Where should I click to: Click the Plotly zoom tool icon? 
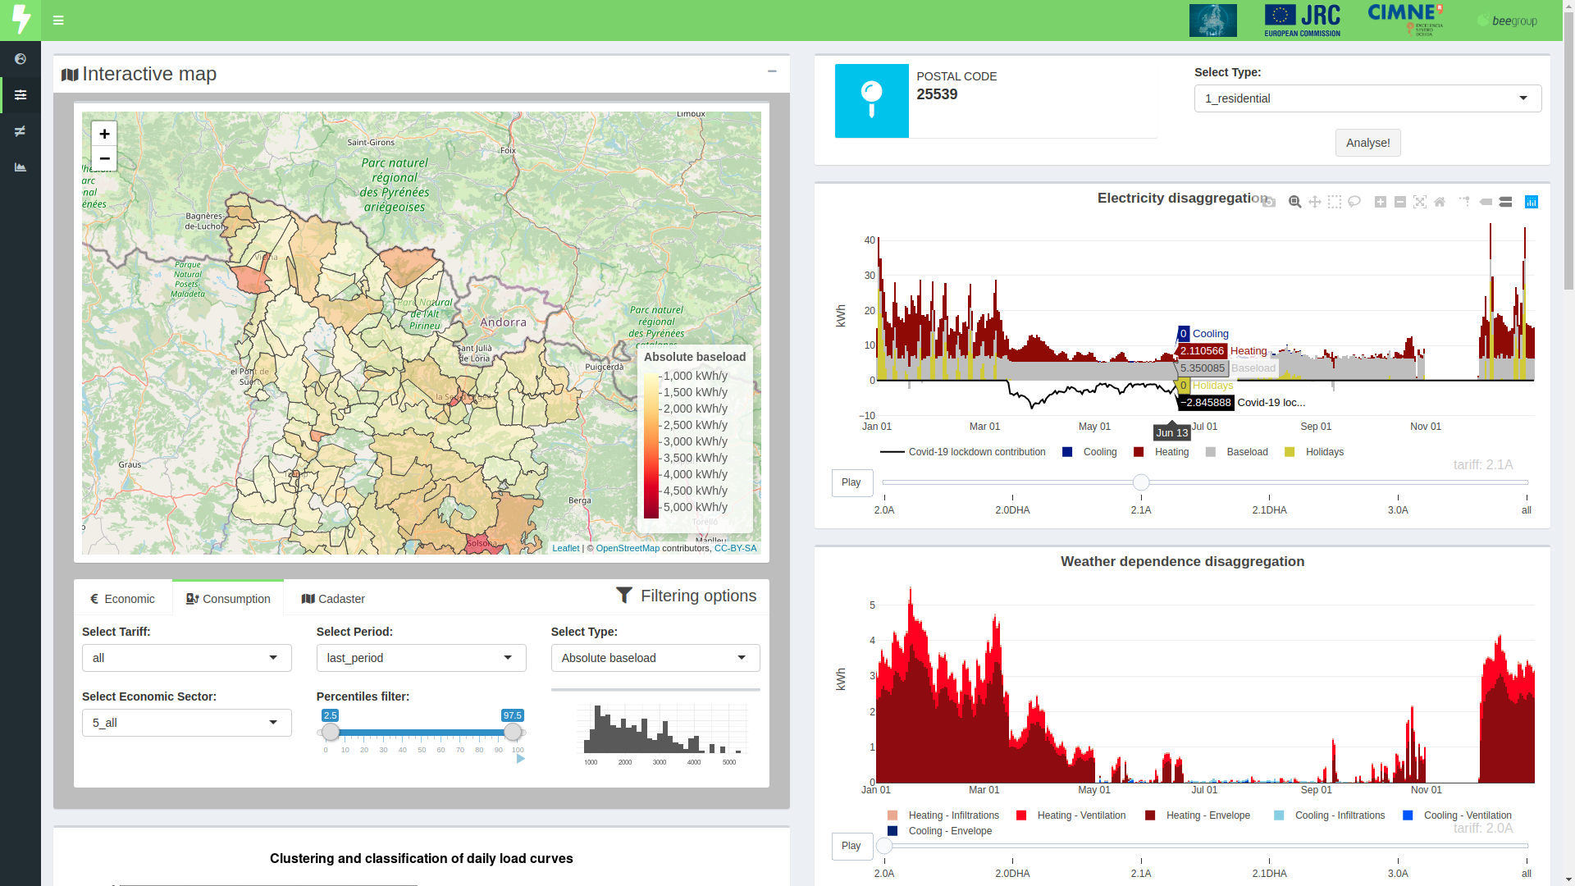click(1294, 202)
